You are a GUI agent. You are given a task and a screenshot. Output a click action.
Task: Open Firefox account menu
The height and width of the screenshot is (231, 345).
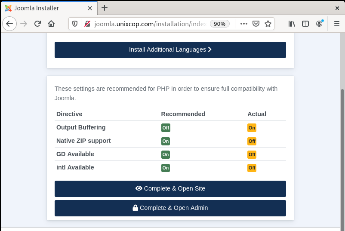pos(319,24)
